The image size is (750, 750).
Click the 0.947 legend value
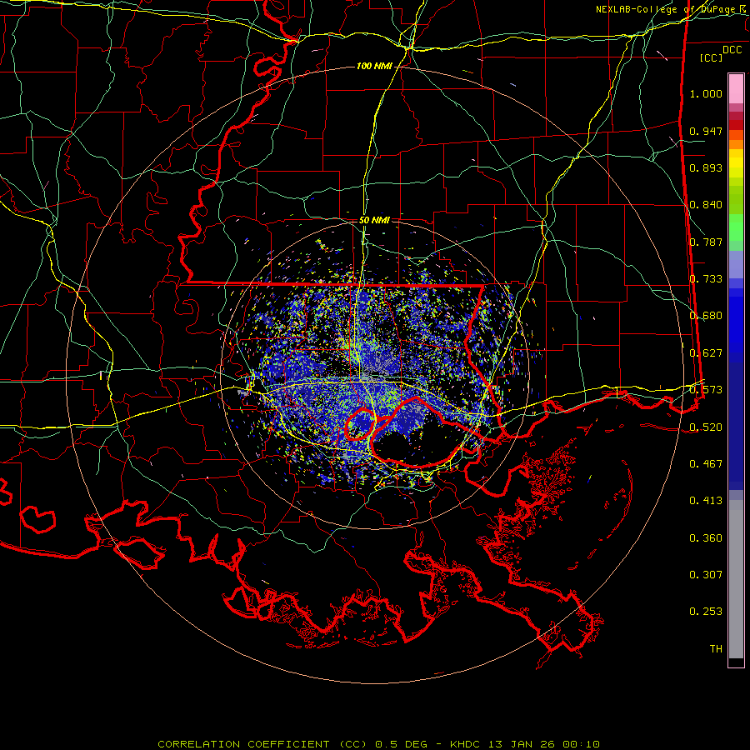[706, 131]
